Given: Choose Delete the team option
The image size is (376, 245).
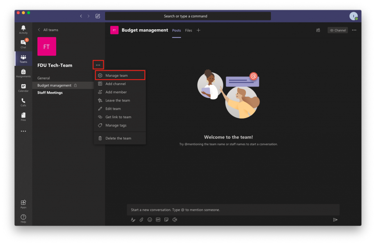Looking at the screenshot, I should (120, 138).
